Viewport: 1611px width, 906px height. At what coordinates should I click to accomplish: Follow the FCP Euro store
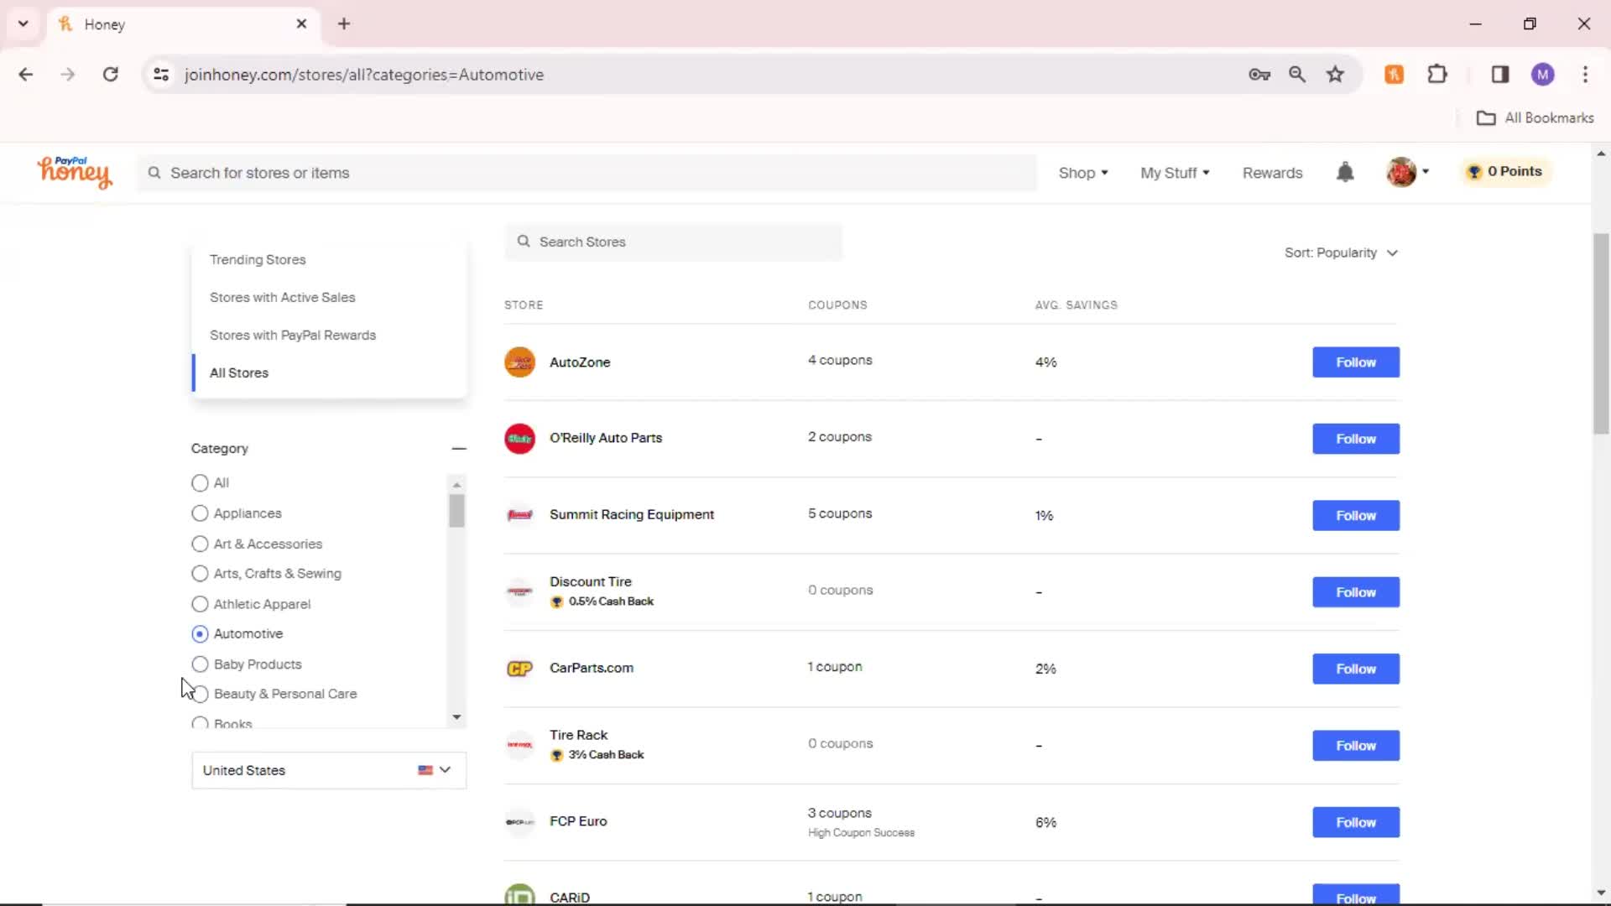pos(1355,820)
